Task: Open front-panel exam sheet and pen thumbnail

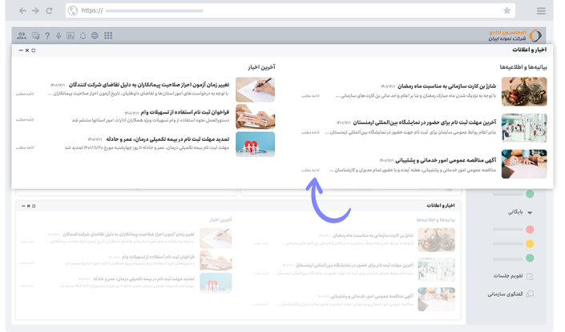Action: pyautogui.click(x=255, y=90)
